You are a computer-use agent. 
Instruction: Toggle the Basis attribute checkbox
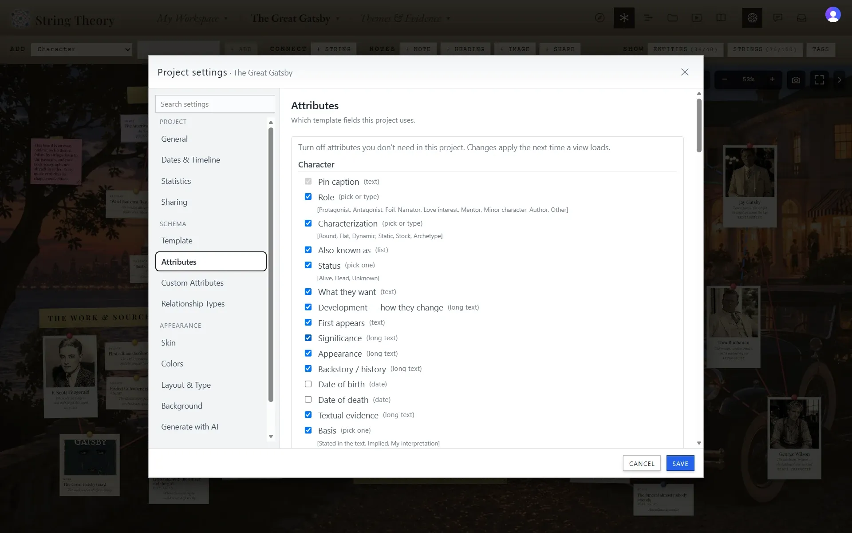click(308, 430)
